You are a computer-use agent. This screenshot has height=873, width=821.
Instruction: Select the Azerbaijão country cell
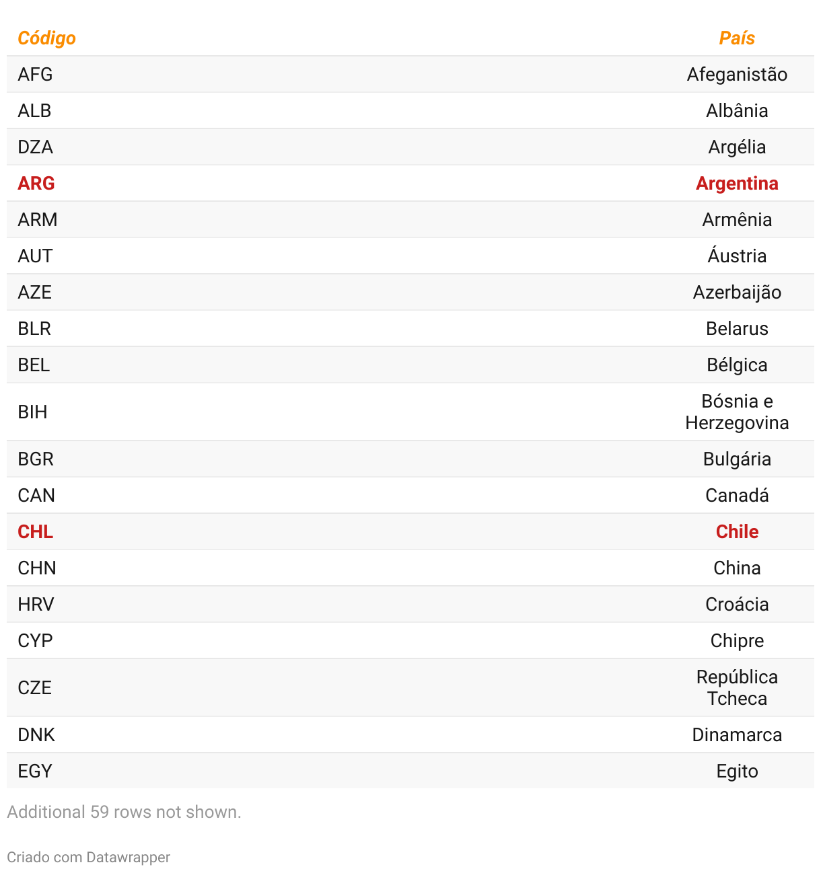(x=737, y=293)
